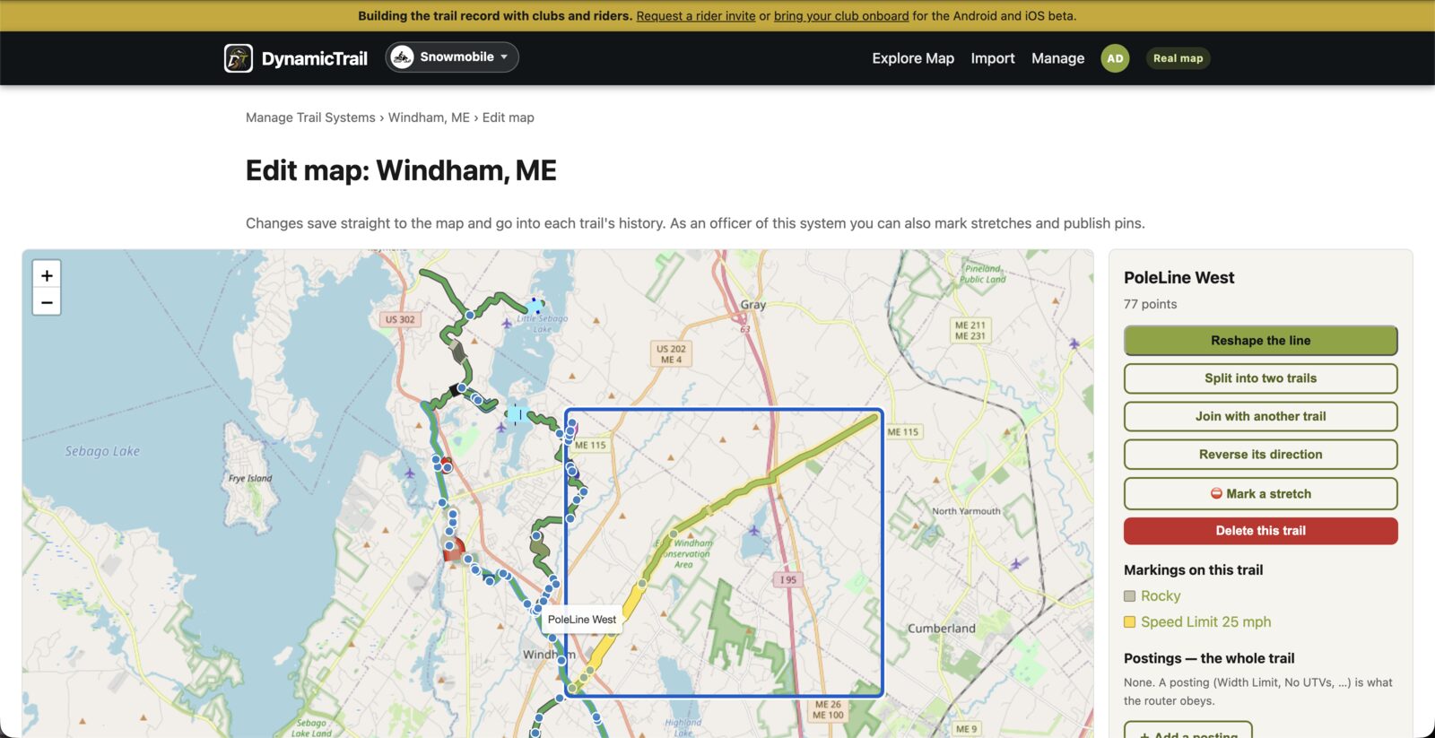
Task: Open the AD user avatar menu
Action: pos(1115,58)
